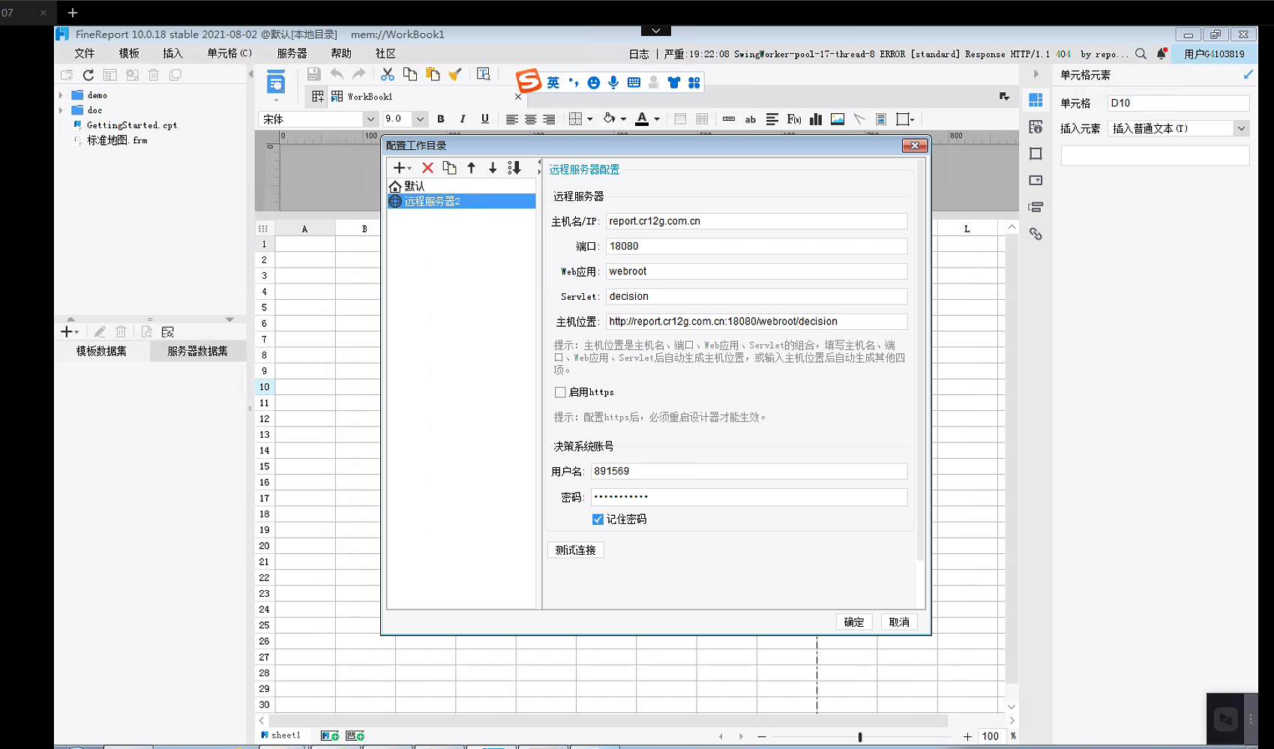Click the redo icon in main toolbar
This screenshot has height=749, width=1274.
coord(359,74)
